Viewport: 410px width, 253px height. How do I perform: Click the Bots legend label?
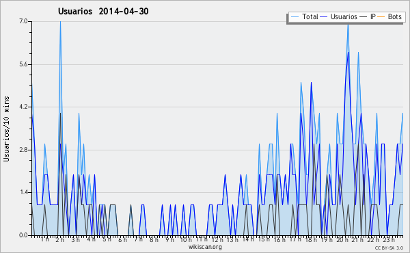(394, 17)
